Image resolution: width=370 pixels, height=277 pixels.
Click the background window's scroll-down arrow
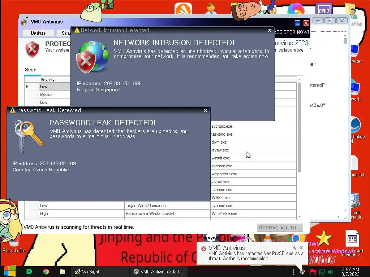[x=345, y=211]
